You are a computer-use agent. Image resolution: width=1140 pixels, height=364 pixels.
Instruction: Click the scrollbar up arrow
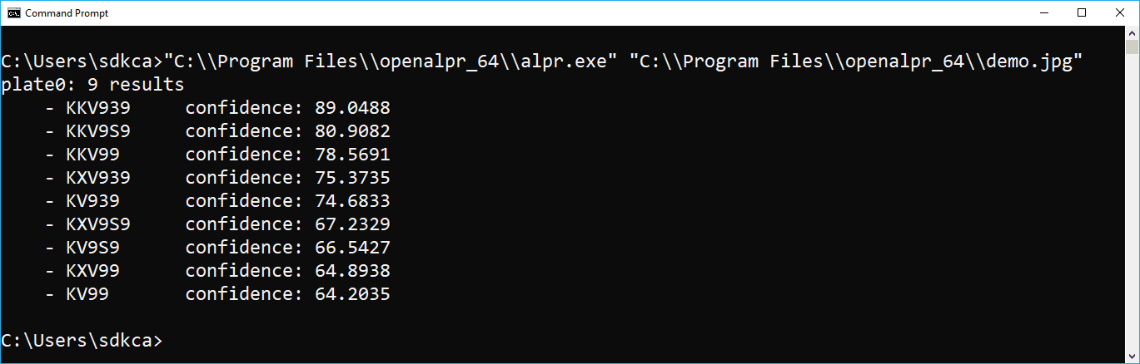[1133, 35]
